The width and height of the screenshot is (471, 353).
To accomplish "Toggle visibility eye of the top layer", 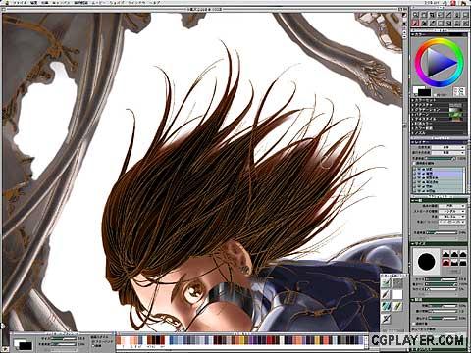I will [419, 170].
